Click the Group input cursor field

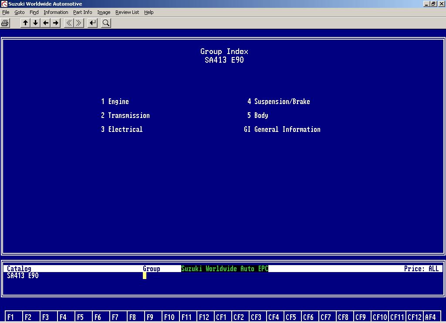[145, 276]
